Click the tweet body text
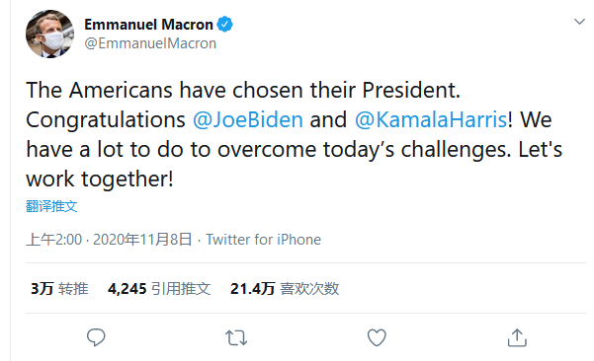Screen dimensions: 594x361 (x=294, y=134)
